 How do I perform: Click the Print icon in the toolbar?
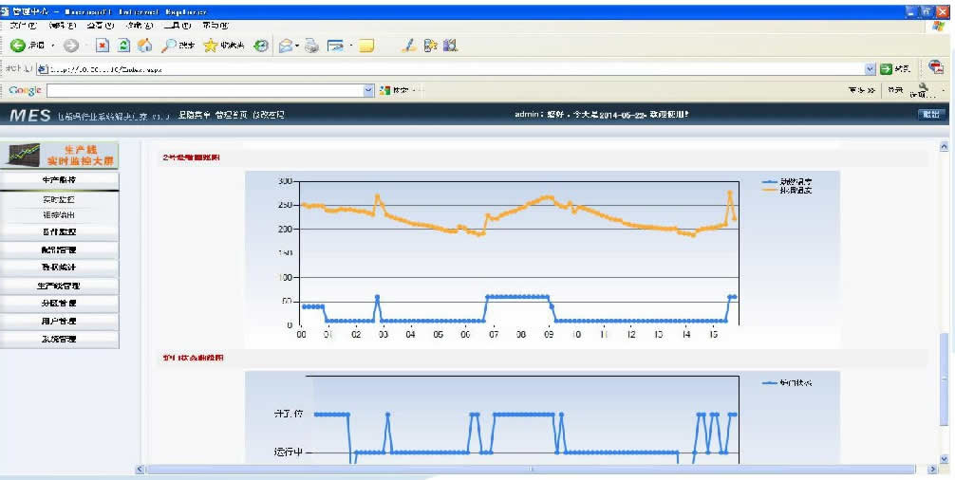click(x=311, y=46)
